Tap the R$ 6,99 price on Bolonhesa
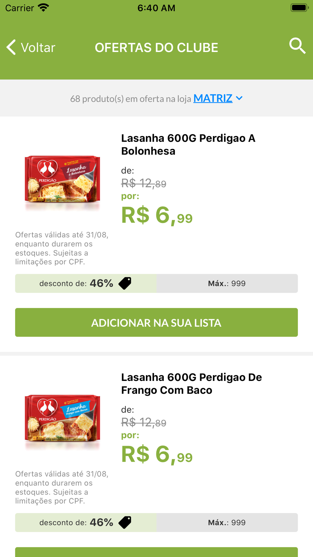Image resolution: width=313 pixels, height=557 pixels. point(156,216)
